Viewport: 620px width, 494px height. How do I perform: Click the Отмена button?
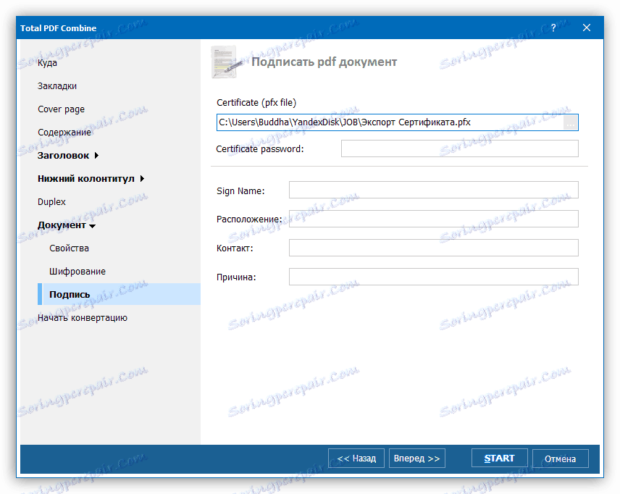[x=561, y=459]
